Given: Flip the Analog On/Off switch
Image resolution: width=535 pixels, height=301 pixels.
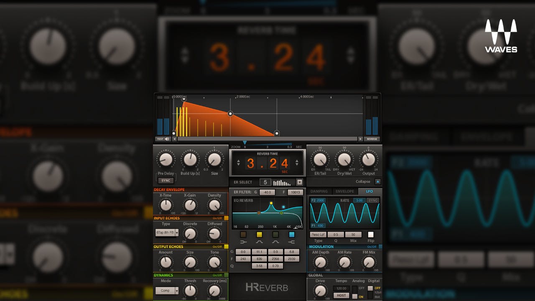Looking at the screenshot, I should [355, 292].
